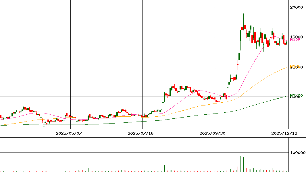Click the lowest candle wick in April
The image size is (306, 172).
pos(44,125)
